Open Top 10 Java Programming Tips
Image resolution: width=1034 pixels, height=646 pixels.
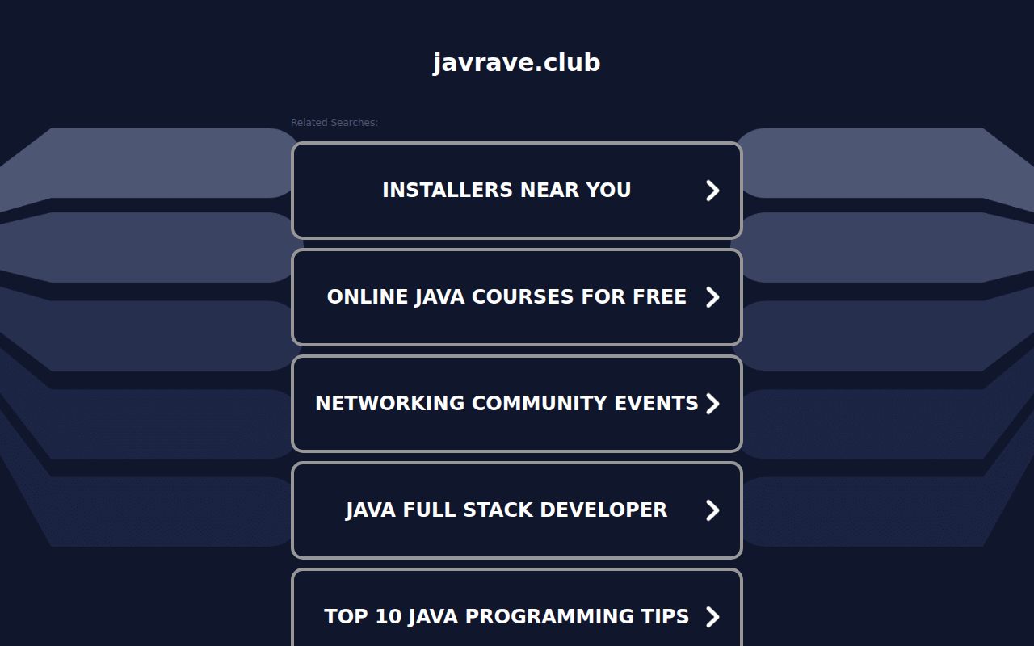tap(506, 617)
